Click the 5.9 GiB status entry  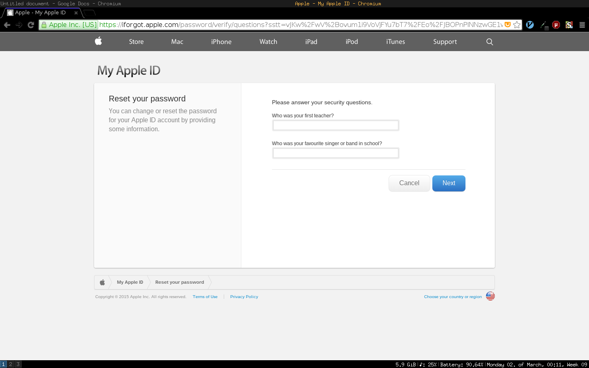tap(406, 364)
